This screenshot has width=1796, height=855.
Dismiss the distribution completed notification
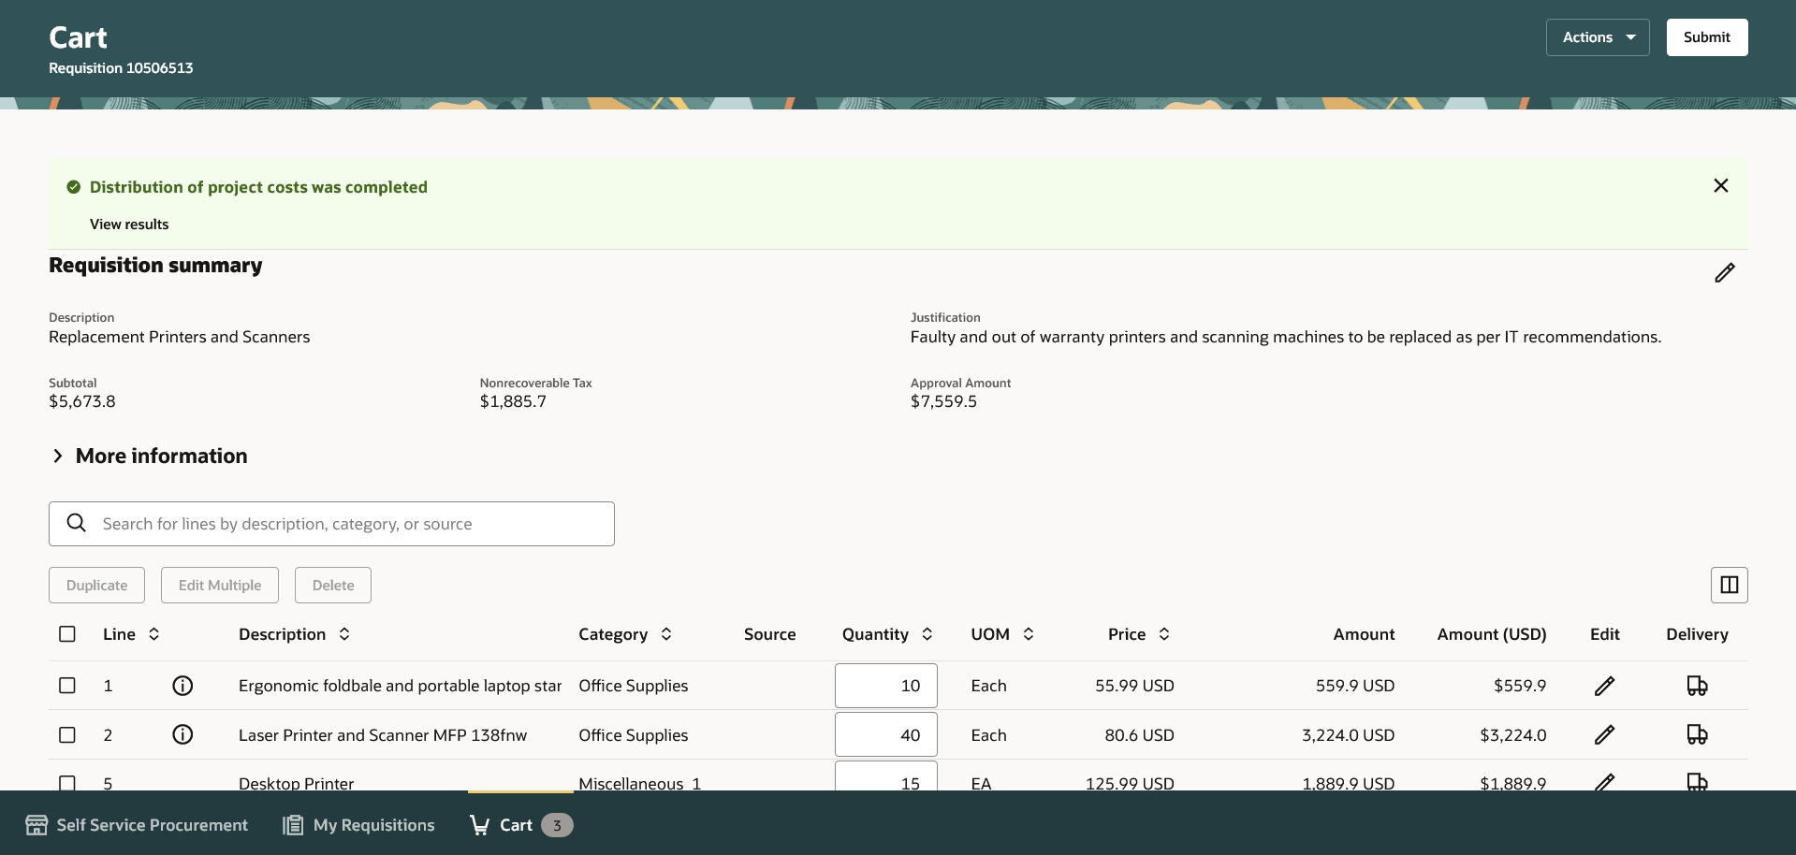1720,185
